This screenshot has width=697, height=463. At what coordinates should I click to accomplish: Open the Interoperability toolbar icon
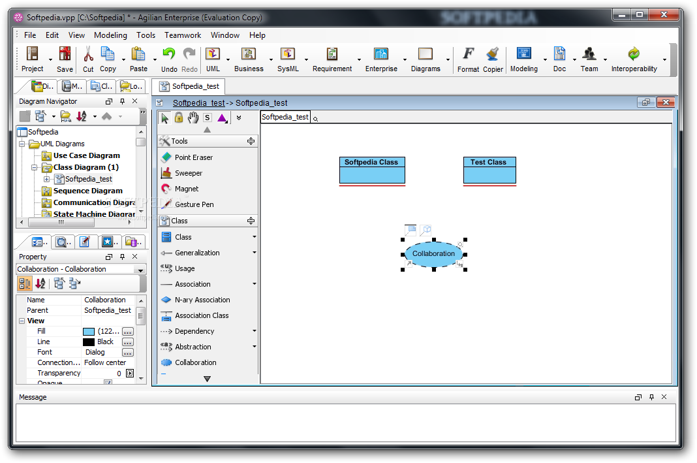(634, 59)
